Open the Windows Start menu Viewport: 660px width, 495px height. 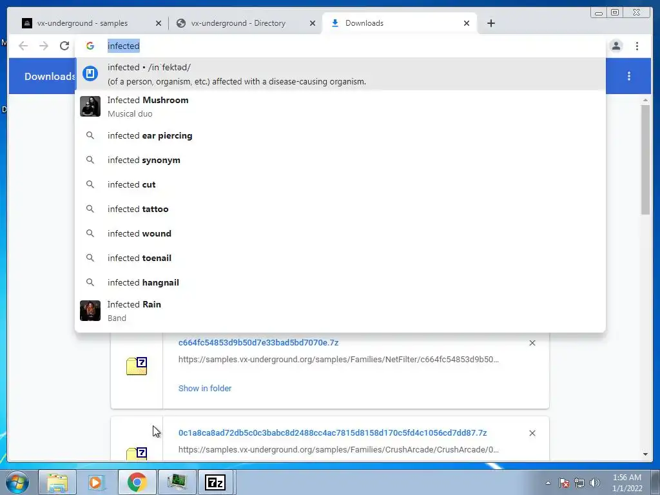click(17, 482)
